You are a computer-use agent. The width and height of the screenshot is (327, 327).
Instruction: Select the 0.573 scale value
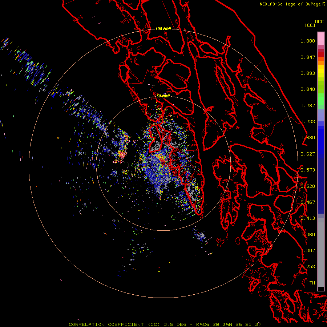308,170
